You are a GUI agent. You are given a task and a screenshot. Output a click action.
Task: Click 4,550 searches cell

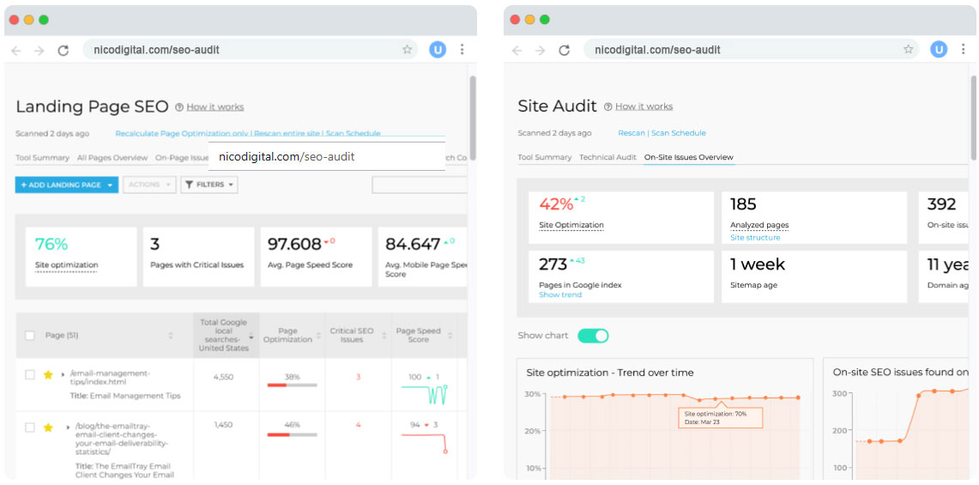pyautogui.click(x=224, y=377)
